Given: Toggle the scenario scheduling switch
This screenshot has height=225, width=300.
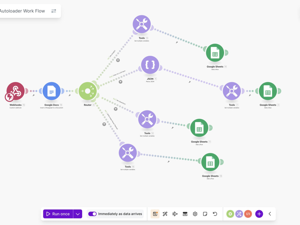Looking at the screenshot, I should click(x=92, y=214).
